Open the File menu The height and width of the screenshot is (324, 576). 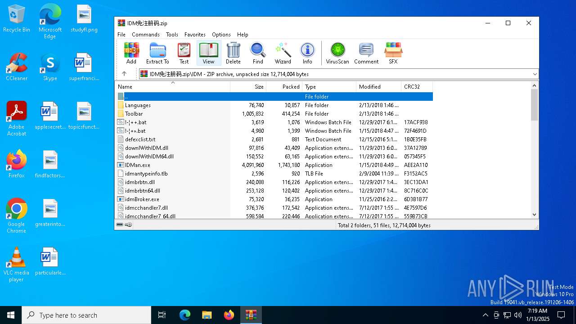coord(121,35)
